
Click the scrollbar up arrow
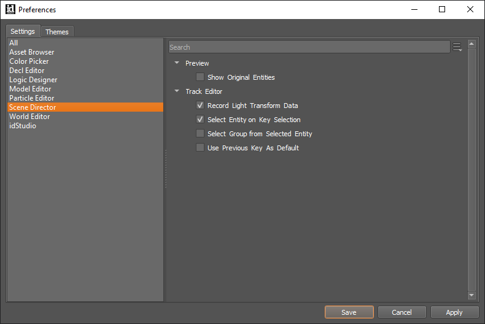[471, 44]
